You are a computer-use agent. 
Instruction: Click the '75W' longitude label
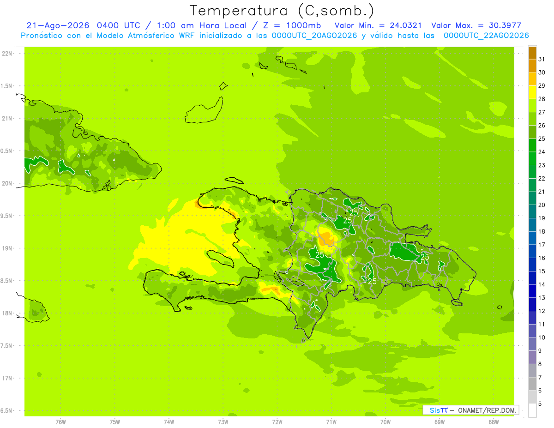[x=115, y=422]
